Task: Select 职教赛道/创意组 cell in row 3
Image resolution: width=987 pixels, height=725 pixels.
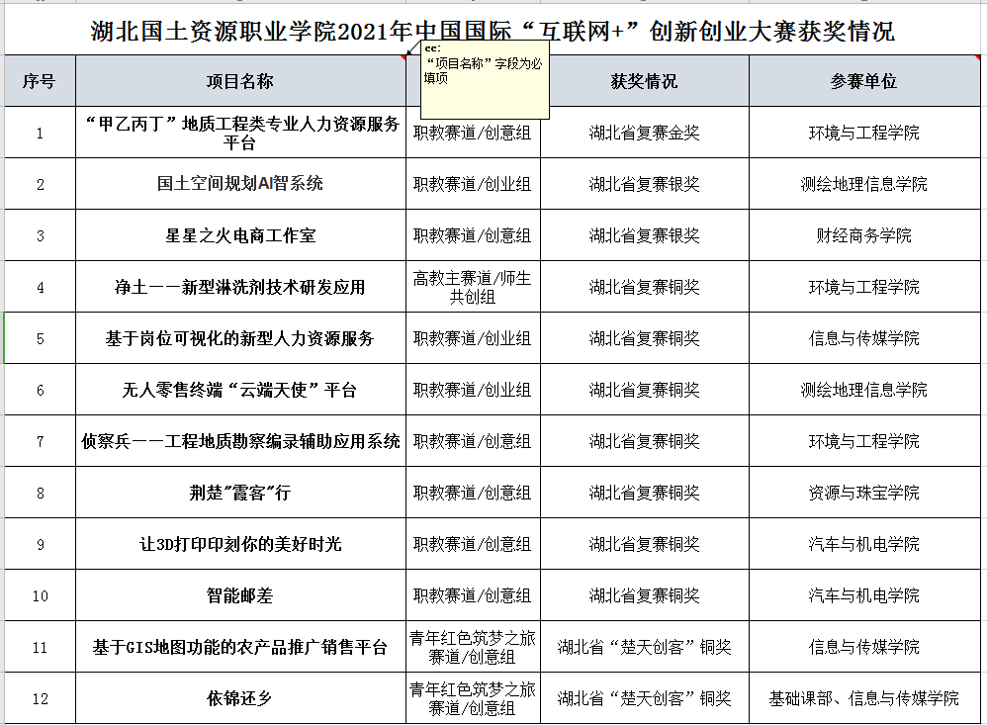Action: point(473,235)
